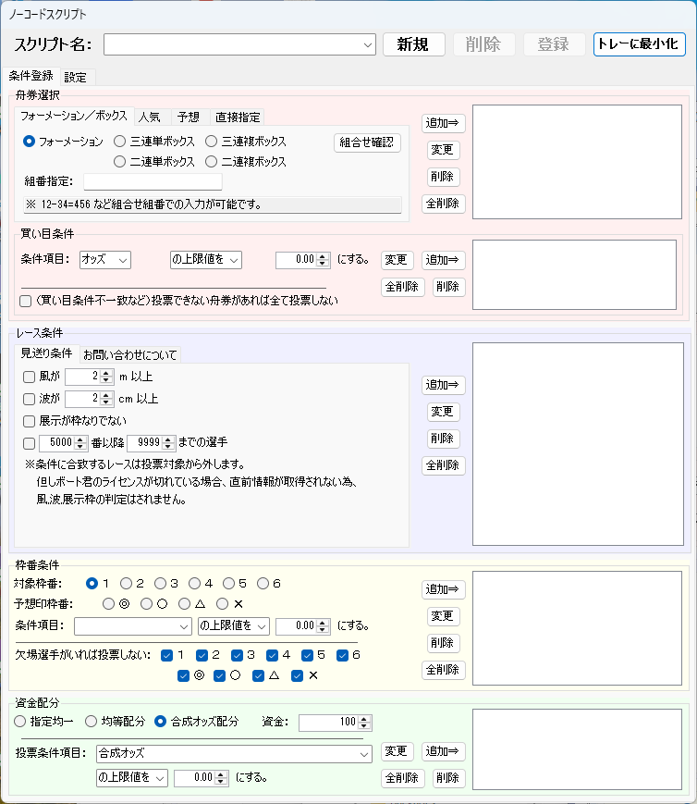The height and width of the screenshot is (804, 697).
Task: Open the 投票条件項目 合成オッズ dropdown
Action: (x=234, y=754)
